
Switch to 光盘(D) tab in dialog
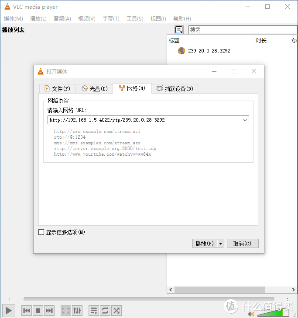click(94, 89)
